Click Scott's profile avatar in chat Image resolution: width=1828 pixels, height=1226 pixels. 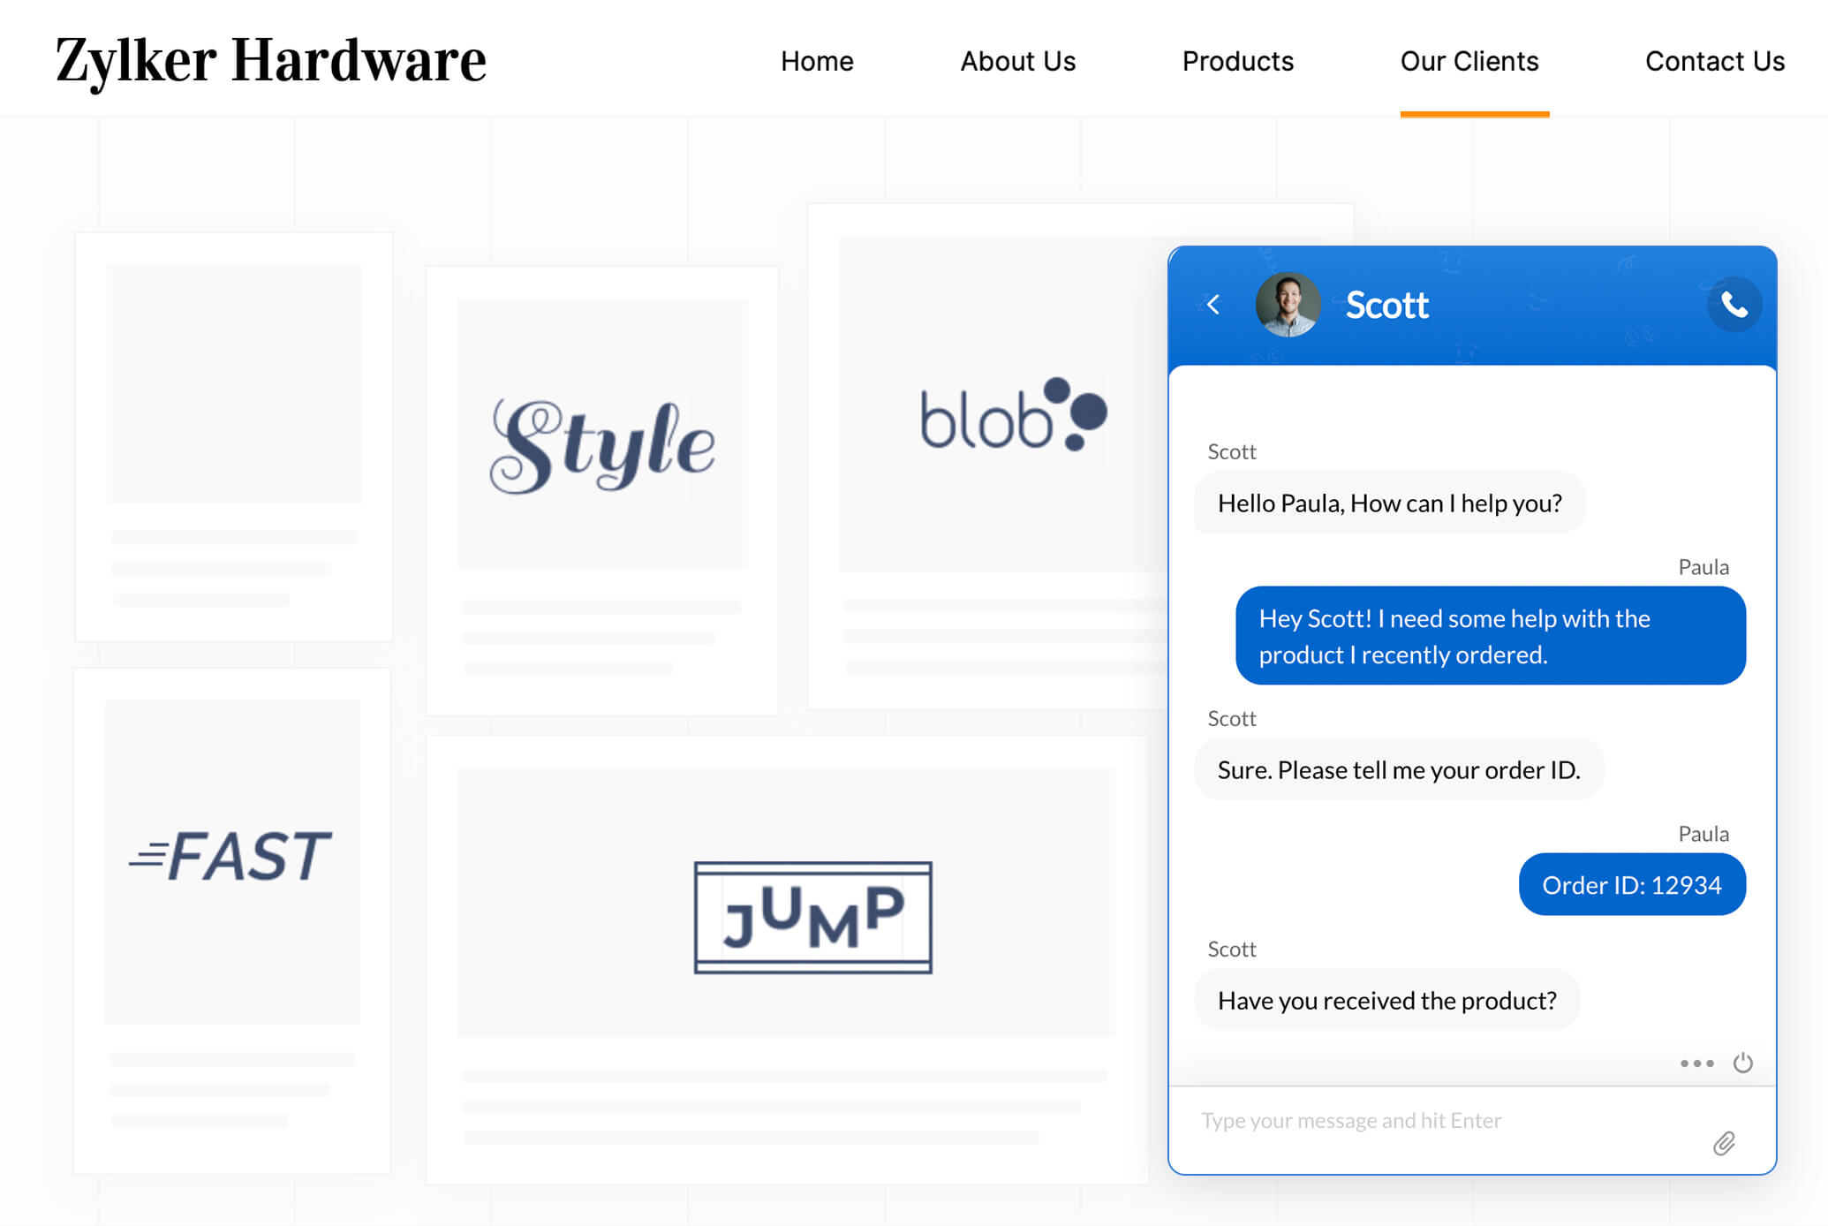[x=1285, y=304]
